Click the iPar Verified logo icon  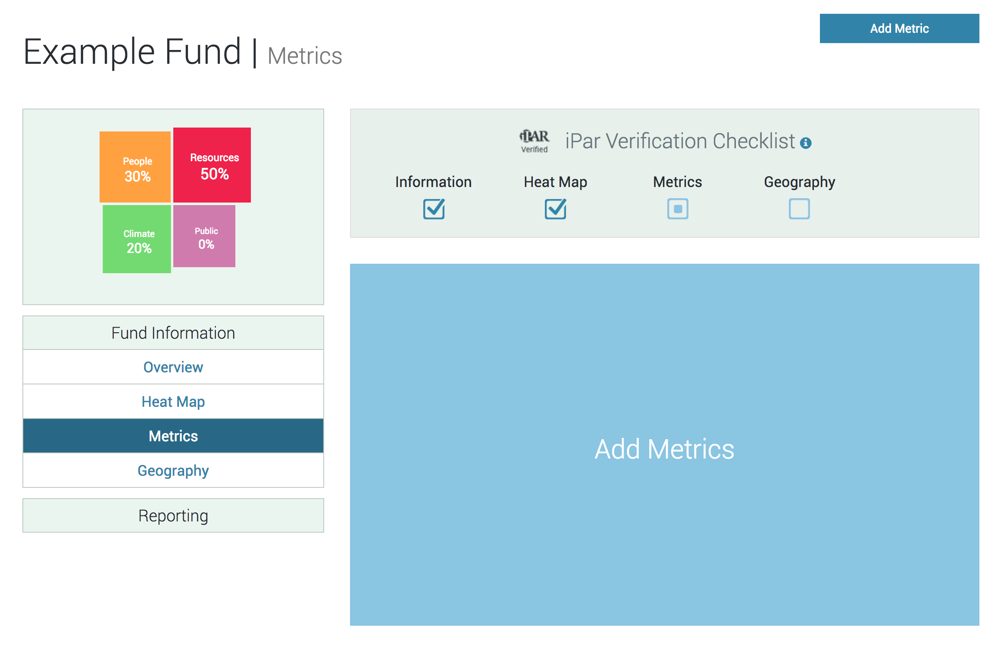[534, 141]
